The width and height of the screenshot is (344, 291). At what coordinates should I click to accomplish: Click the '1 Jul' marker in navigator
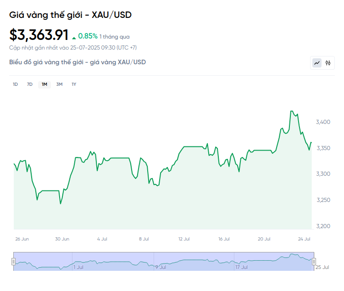click(78, 267)
